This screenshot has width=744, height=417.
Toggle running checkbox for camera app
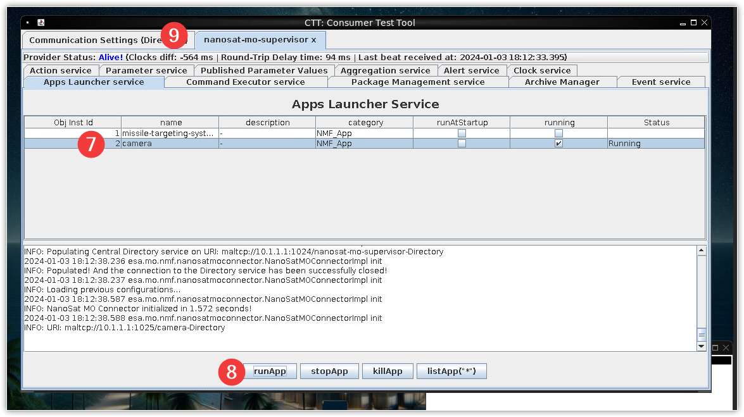tap(558, 144)
